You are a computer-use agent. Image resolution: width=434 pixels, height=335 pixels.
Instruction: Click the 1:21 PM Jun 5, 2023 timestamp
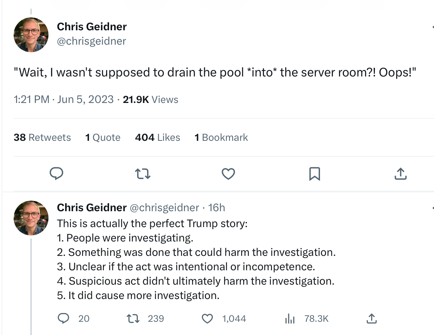64,100
